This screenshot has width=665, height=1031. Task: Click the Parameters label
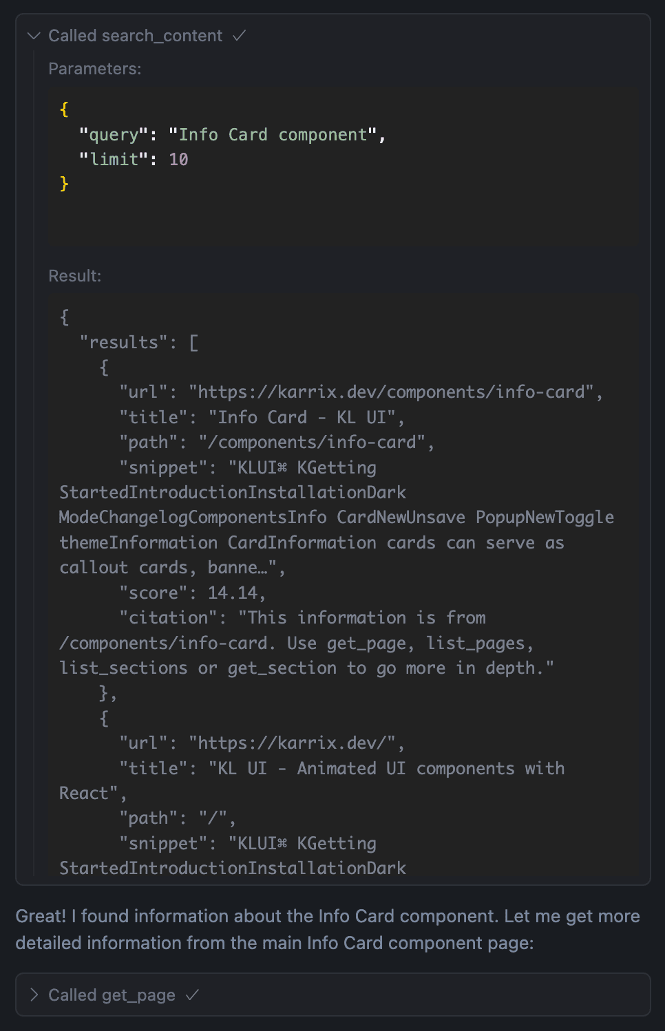tap(94, 69)
